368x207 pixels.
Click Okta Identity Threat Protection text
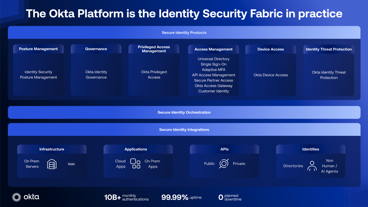[x=329, y=75]
